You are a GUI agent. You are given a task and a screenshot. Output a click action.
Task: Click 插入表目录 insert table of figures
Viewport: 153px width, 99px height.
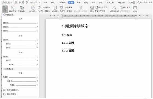[x=101, y=7]
